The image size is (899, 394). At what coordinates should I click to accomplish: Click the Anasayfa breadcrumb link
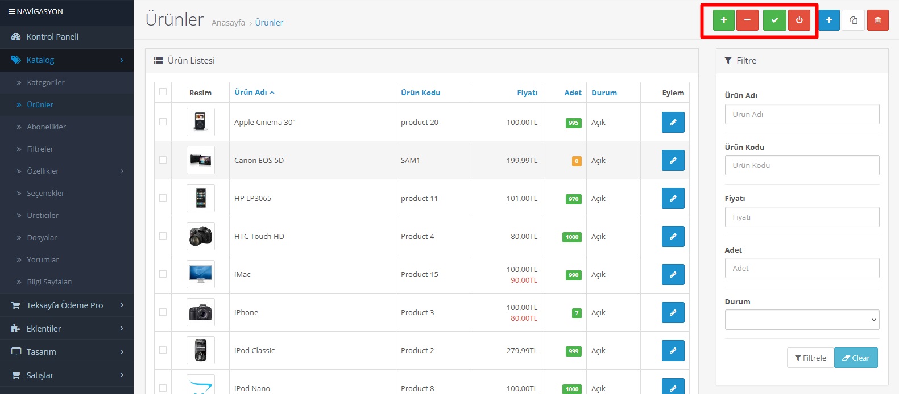[x=228, y=23]
